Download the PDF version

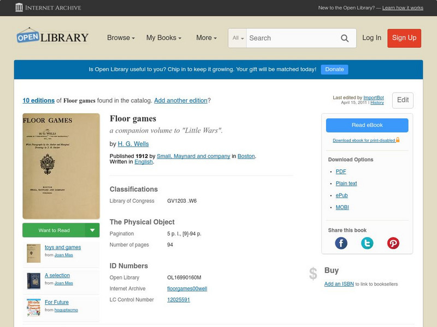pyautogui.click(x=341, y=172)
